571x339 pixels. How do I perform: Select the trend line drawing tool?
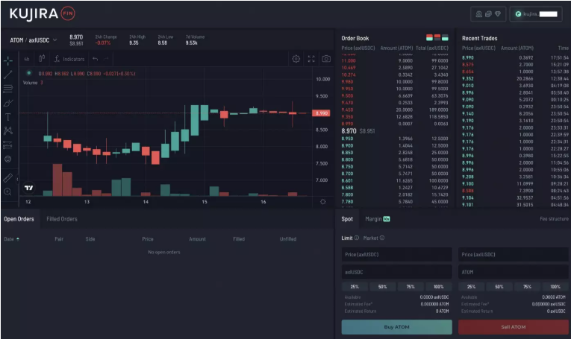(8, 75)
